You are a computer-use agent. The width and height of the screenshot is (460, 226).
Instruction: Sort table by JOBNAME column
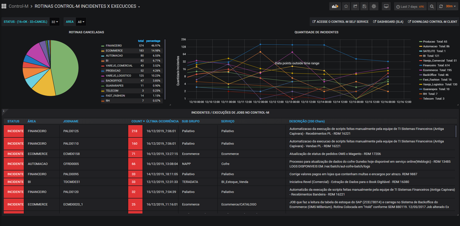[x=71, y=121]
